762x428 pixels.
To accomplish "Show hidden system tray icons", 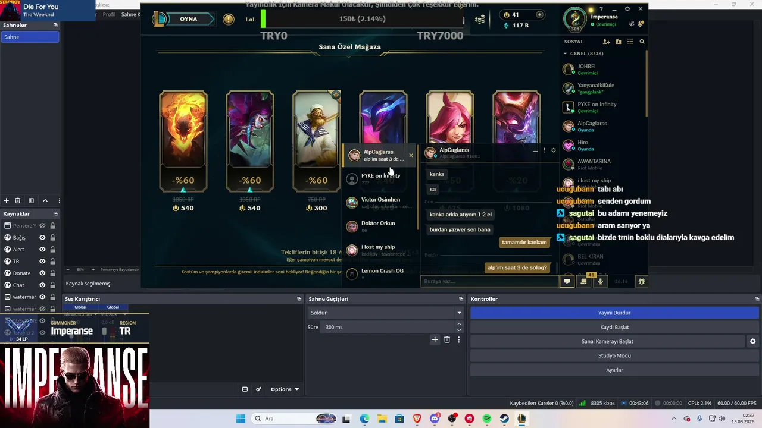I will coord(674,418).
